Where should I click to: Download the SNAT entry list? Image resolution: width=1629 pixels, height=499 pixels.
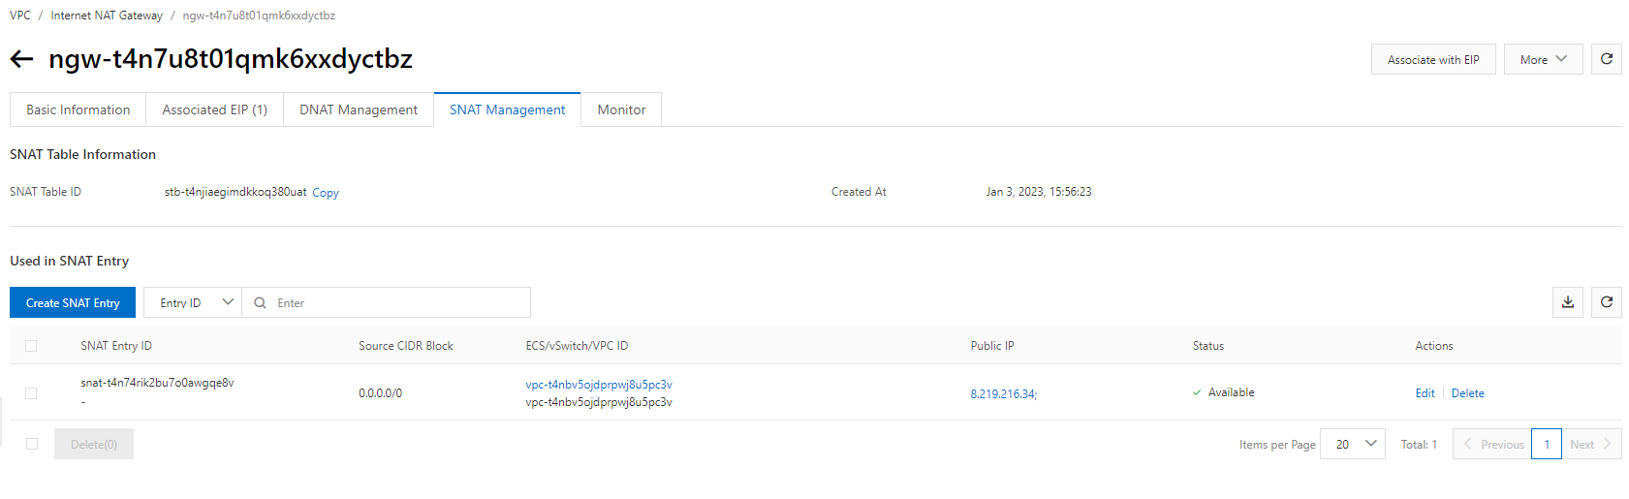click(1567, 302)
